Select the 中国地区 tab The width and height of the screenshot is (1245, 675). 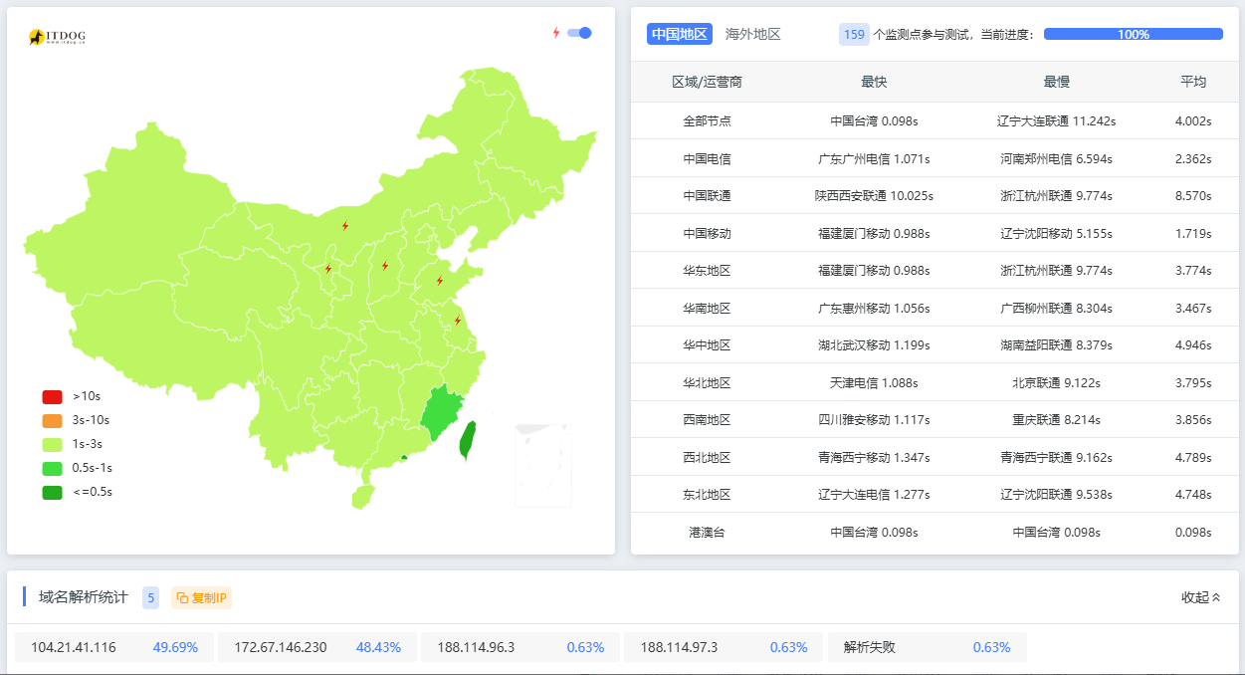point(679,34)
